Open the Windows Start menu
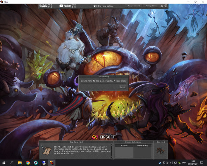 point(4,163)
